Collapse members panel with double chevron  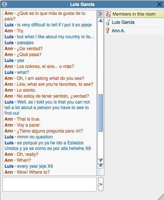pos(100,14)
